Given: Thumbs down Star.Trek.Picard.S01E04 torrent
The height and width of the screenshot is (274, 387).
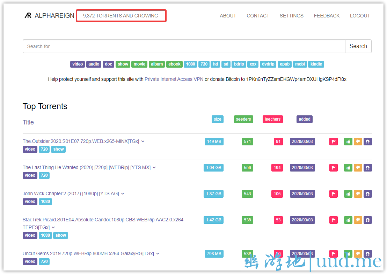Looking at the screenshot, I should click(x=358, y=220).
